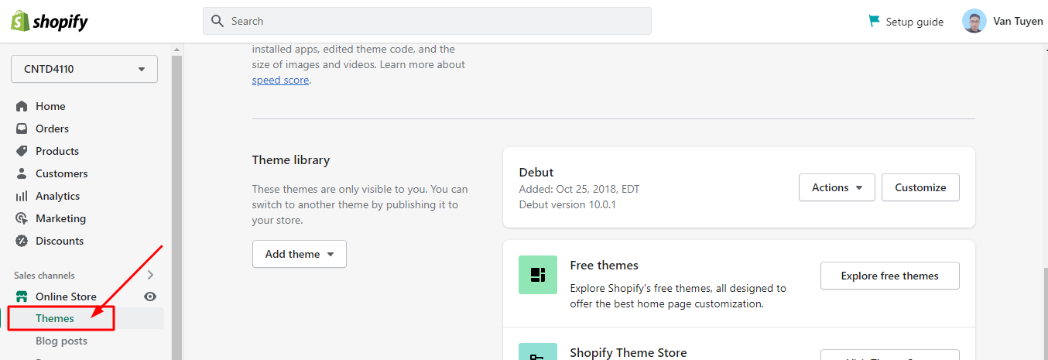Click the search magnifier icon
The width and height of the screenshot is (1048, 360).
[x=217, y=21]
